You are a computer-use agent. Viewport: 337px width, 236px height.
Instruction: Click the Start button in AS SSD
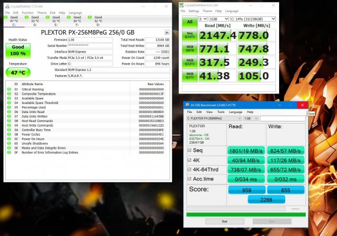[x=224, y=221]
